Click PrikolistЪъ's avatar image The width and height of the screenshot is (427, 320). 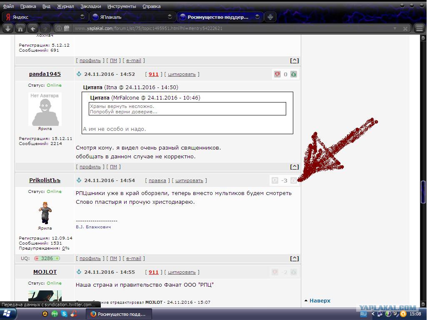(45, 213)
